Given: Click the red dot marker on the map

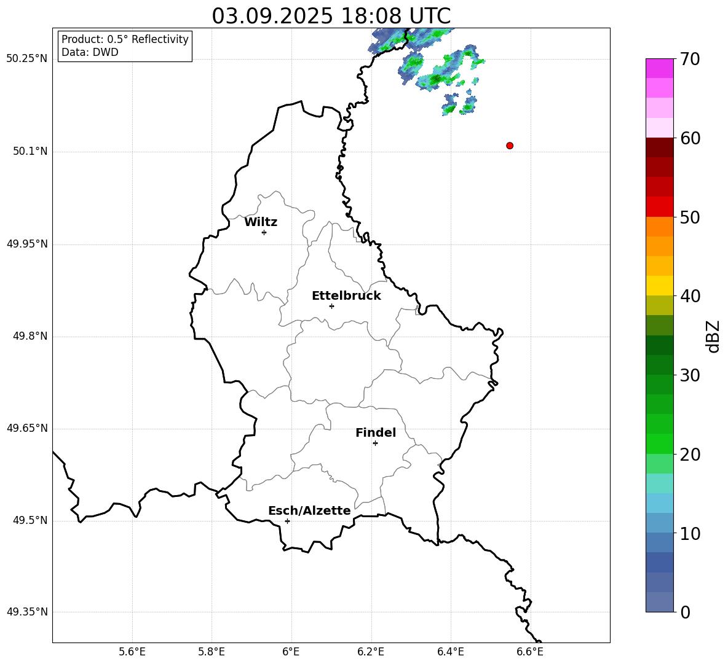Looking at the screenshot, I should tap(510, 146).
